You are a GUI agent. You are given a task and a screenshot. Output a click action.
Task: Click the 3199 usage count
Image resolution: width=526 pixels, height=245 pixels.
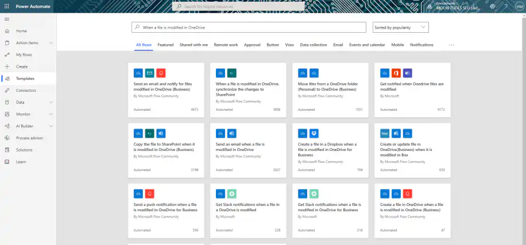[x=195, y=170]
